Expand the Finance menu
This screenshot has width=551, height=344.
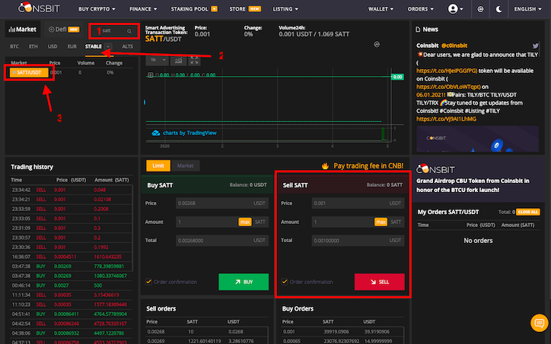(143, 9)
